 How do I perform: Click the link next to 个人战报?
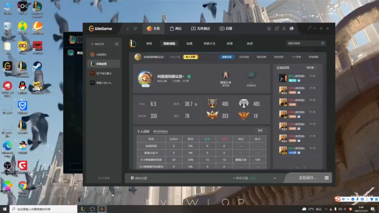coord(161,132)
